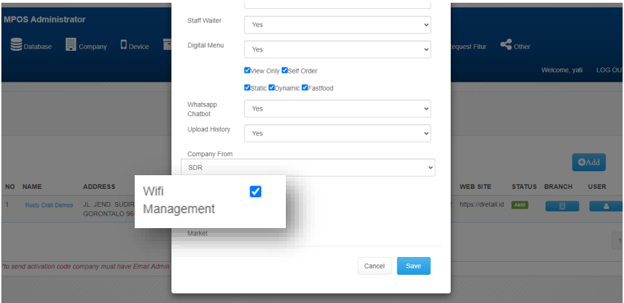Open the Company building icon menu
This screenshot has width=624, height=303.
click(71, 45)
